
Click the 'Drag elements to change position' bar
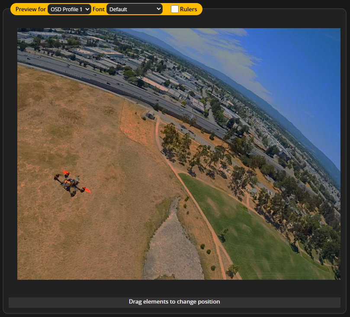(x=174, y=302)
